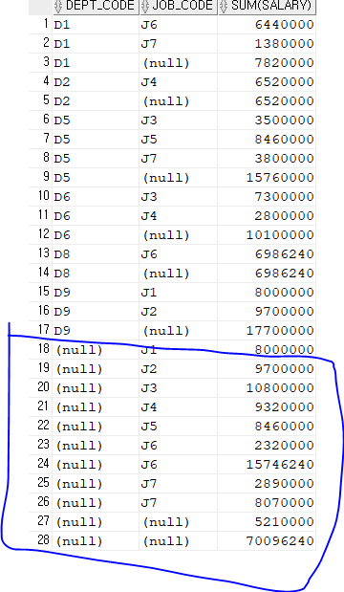
Task: Click D1 dept code in row 1
Action: tap(62, 25)
